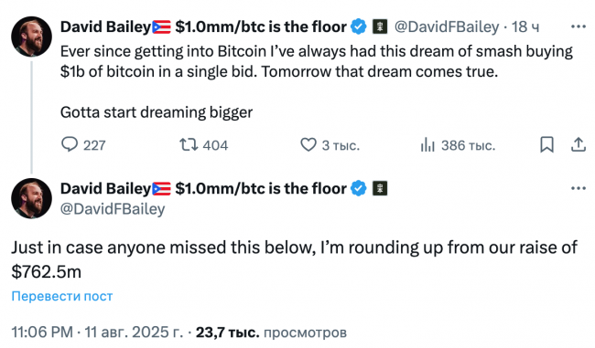
Task: Click blue verified badge on first tweet
Action: (x=359, y=26)
